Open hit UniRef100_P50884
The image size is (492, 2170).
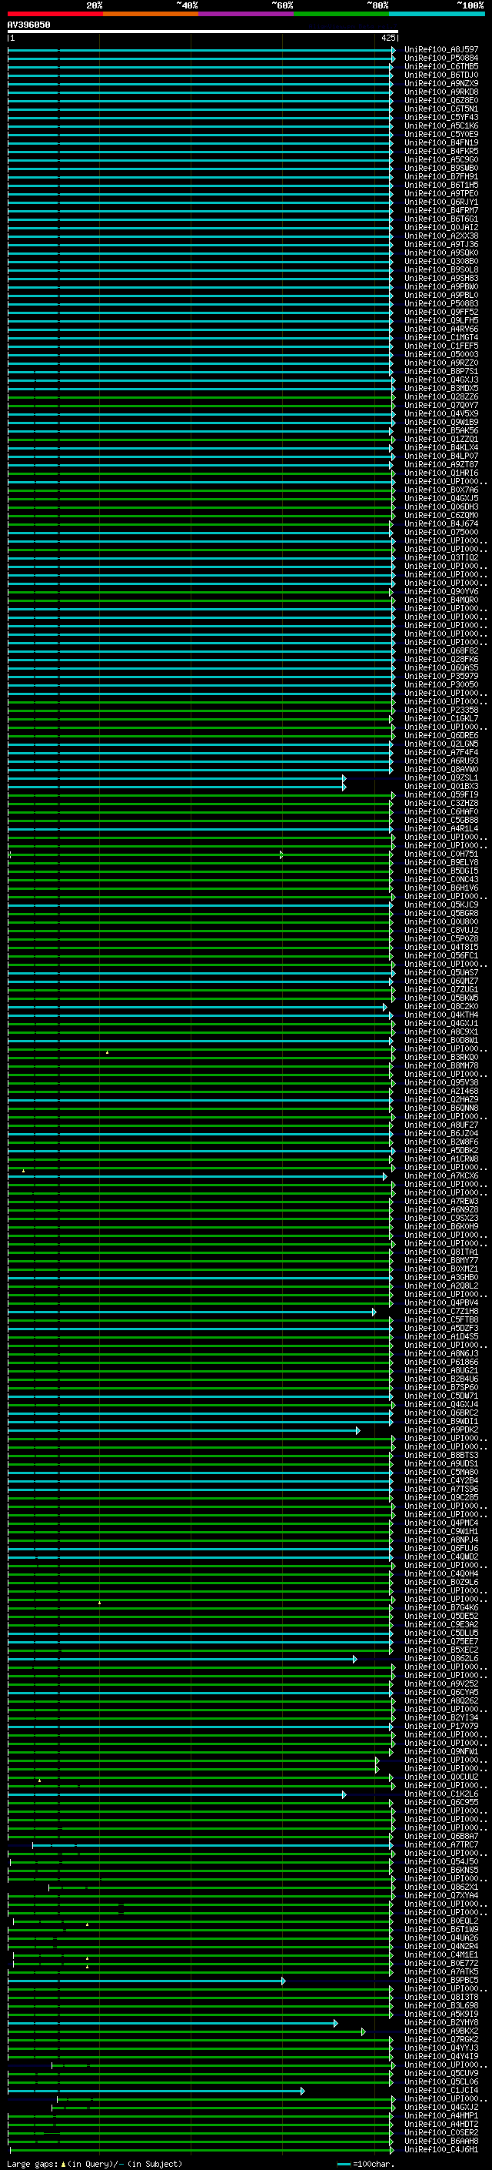tap(441, 59)
